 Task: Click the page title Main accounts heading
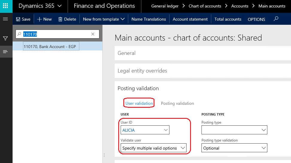click(188, 38)
